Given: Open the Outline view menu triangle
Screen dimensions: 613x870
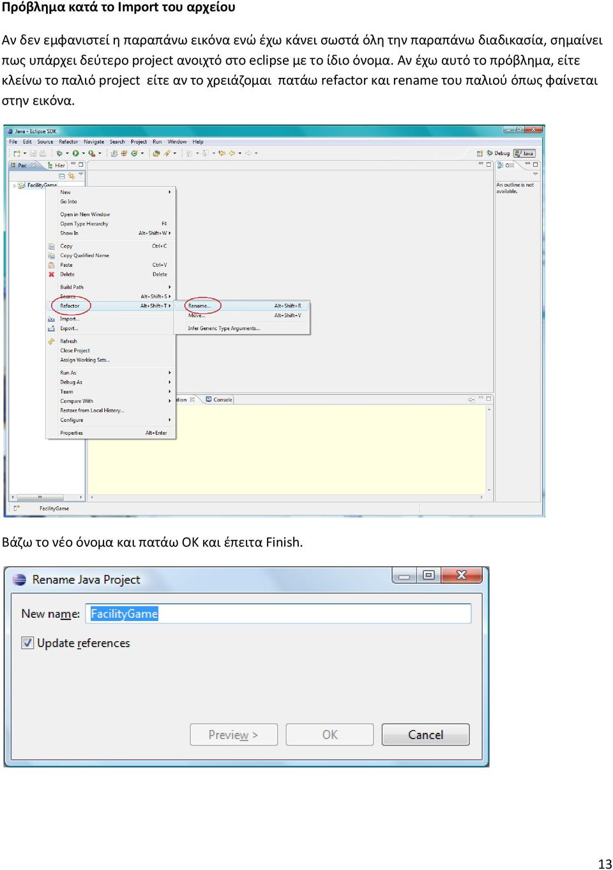Looking at the screenshot, I should 535,174.
